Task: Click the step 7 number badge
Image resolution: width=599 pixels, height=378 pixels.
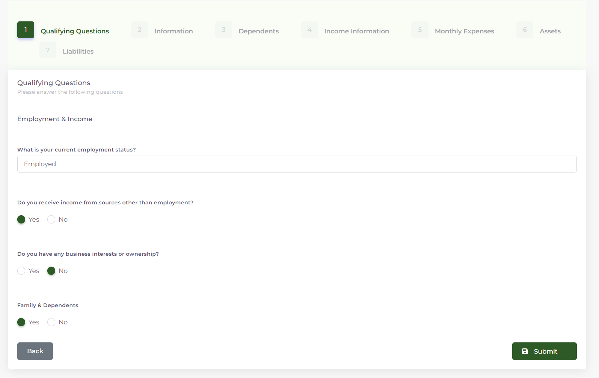Action: (x=48, y=50)
